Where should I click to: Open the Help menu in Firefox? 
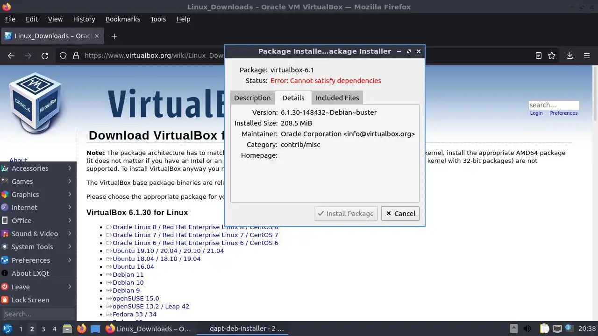(183, 19)
